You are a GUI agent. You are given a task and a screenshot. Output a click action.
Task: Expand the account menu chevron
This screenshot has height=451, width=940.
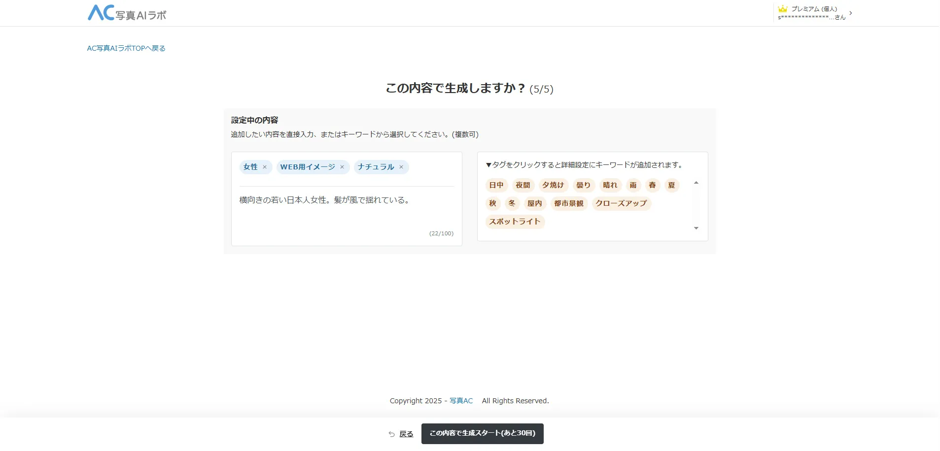tap(851, 13)
